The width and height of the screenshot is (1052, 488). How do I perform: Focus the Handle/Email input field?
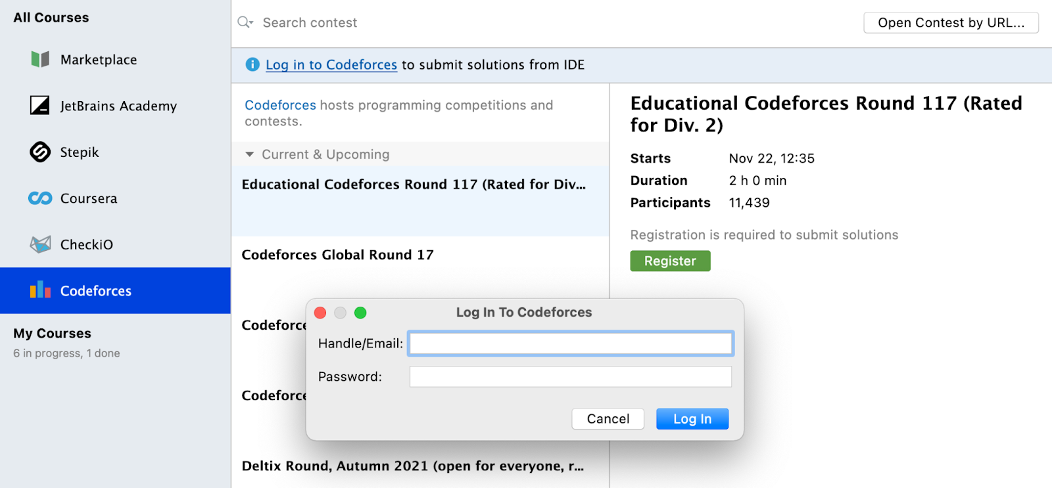click(570, 344)
